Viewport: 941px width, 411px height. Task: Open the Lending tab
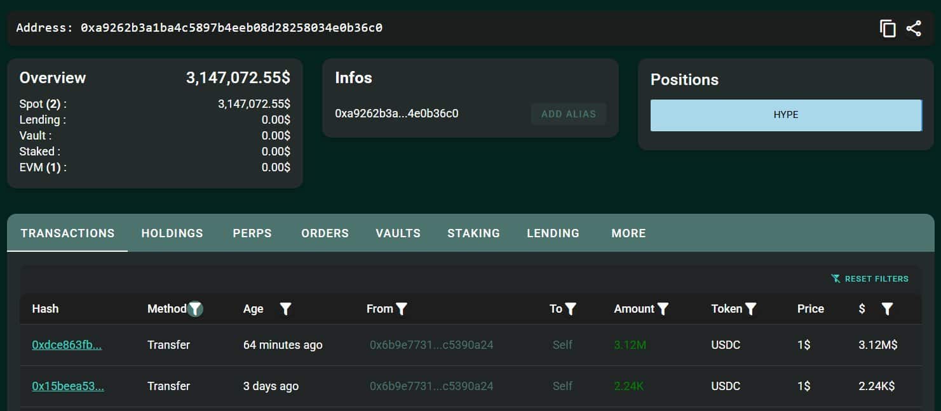pos(553,233)
